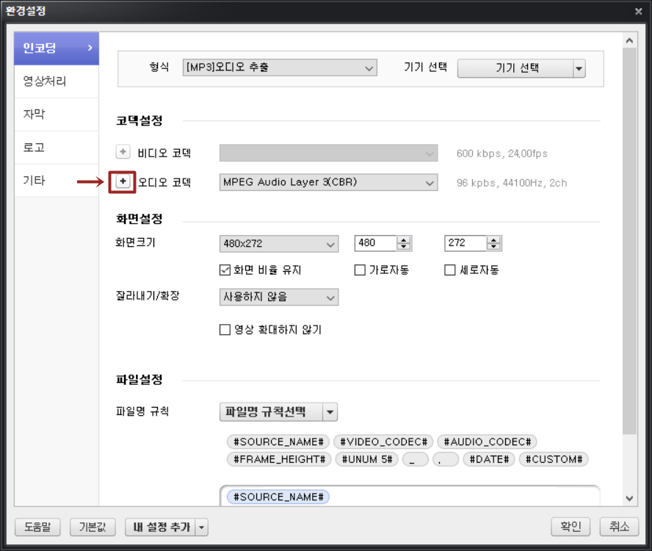This screenshot has height=551, width=652.
Task: Close the 환경설정 dialog
Action: point(639,11)
